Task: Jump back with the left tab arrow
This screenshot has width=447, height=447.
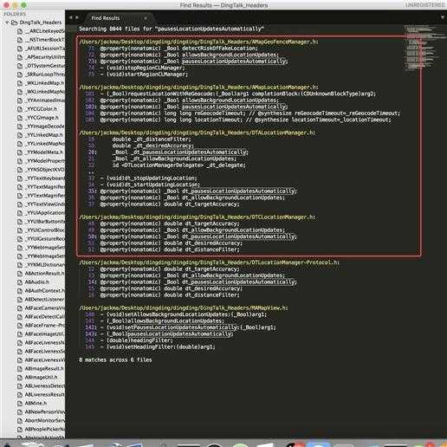Action: 71,17
